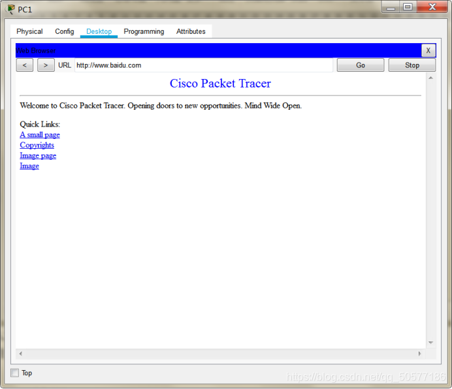The image size is (452, 389).
Task: Close the Web Browser panel with X
Action: coord(428,50)
